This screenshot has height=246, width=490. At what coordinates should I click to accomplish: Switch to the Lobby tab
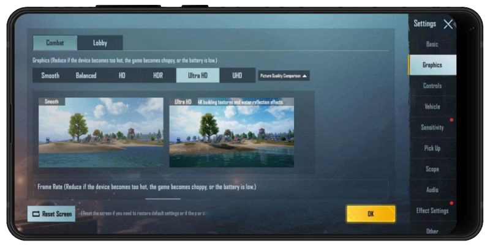pyautogui.click(x=100, y=43)
